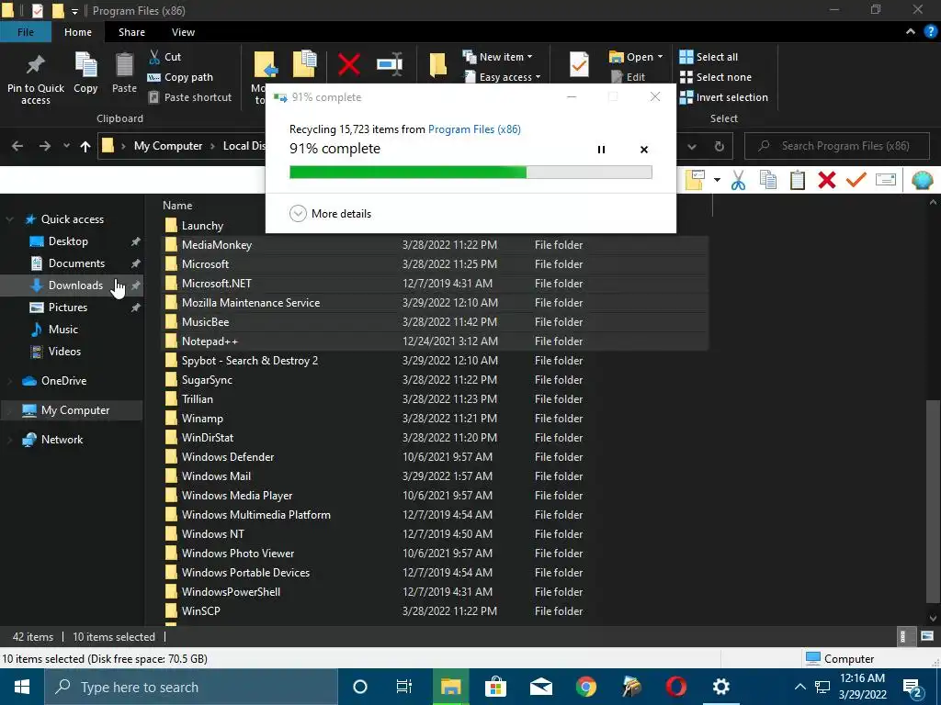Open the dropdown arrow next to the Open button
The height and width of the screenshot is (705, 941).
pos(660,57)
